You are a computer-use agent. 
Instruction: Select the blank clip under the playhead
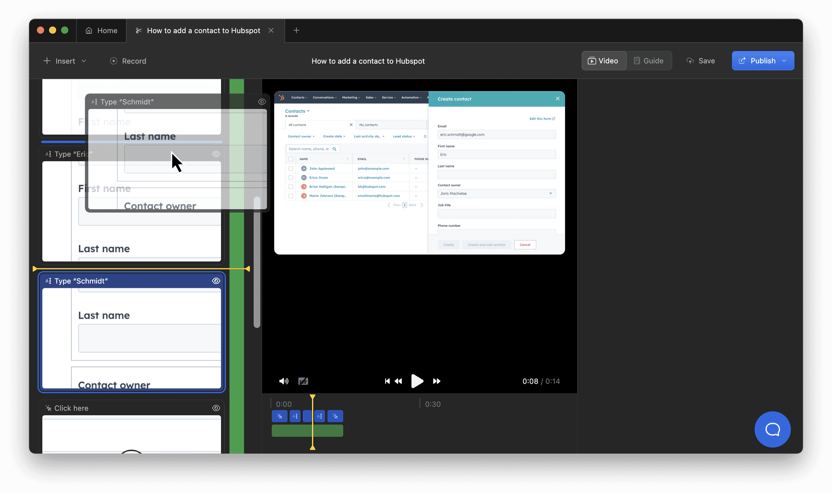pos(308,416)
